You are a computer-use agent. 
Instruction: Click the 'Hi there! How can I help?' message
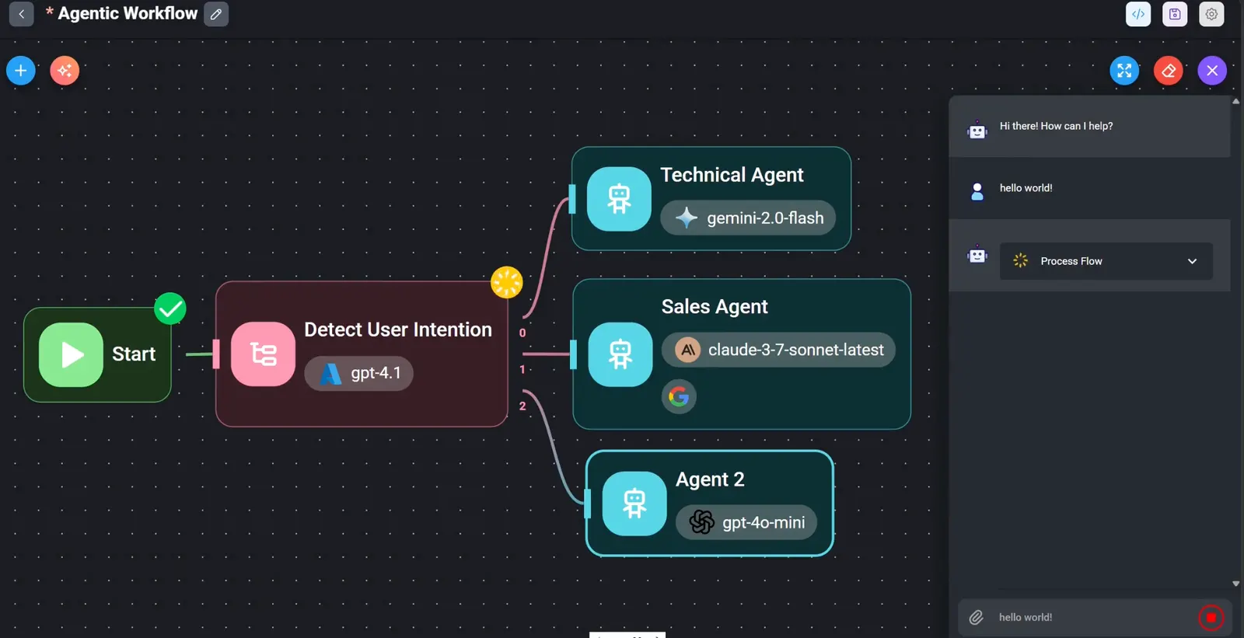[x=1056, y=126]
